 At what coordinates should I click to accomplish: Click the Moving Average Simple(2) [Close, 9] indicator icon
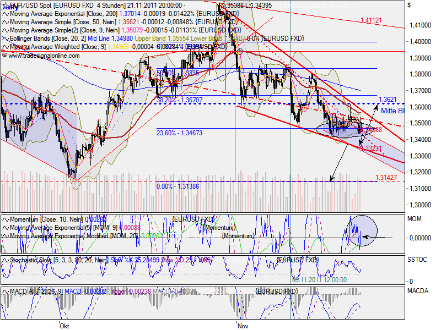tap(4, 29)
